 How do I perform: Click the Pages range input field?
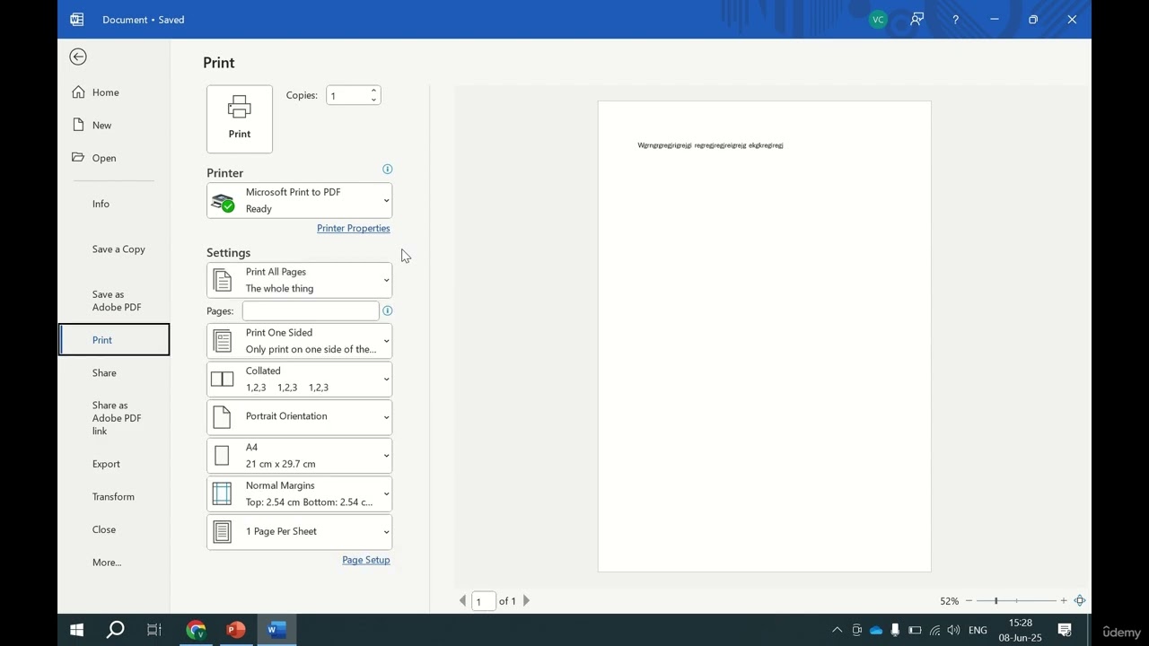[x=311, y=310]
